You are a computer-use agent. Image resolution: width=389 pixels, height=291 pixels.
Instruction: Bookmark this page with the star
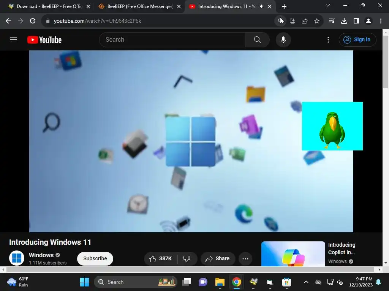(317, 21)
